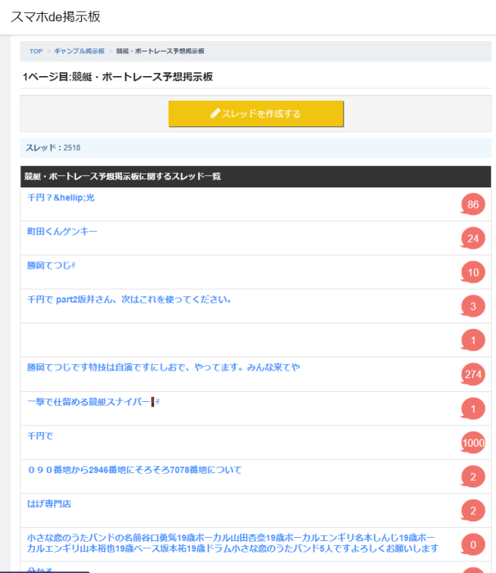Open the 小さな恋のうたバンド thread
The image size is (496, 573).
tap(232, 543)
